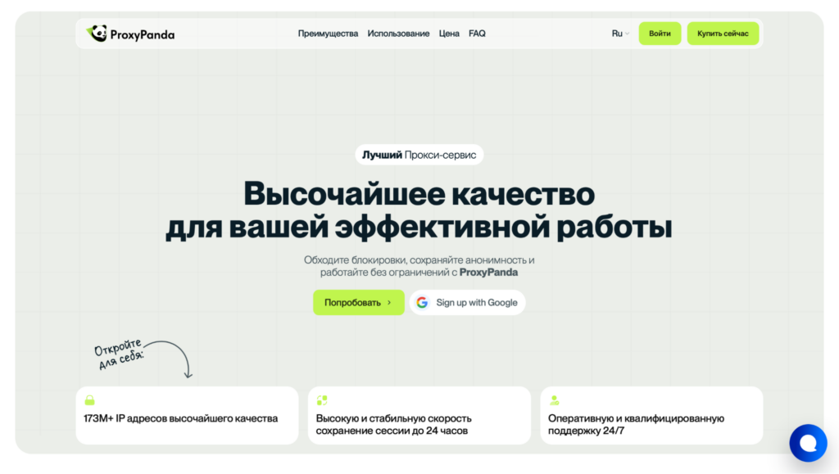Click the ProxyPanda brand name text

point(143,34)
